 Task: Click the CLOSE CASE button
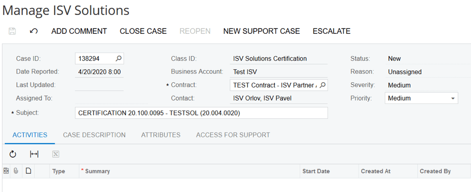click(x=143, y=31)
